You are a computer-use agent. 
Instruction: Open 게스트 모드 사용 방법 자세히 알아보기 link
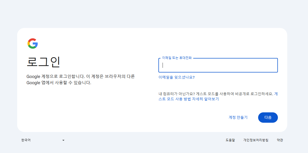click(189, 99)
